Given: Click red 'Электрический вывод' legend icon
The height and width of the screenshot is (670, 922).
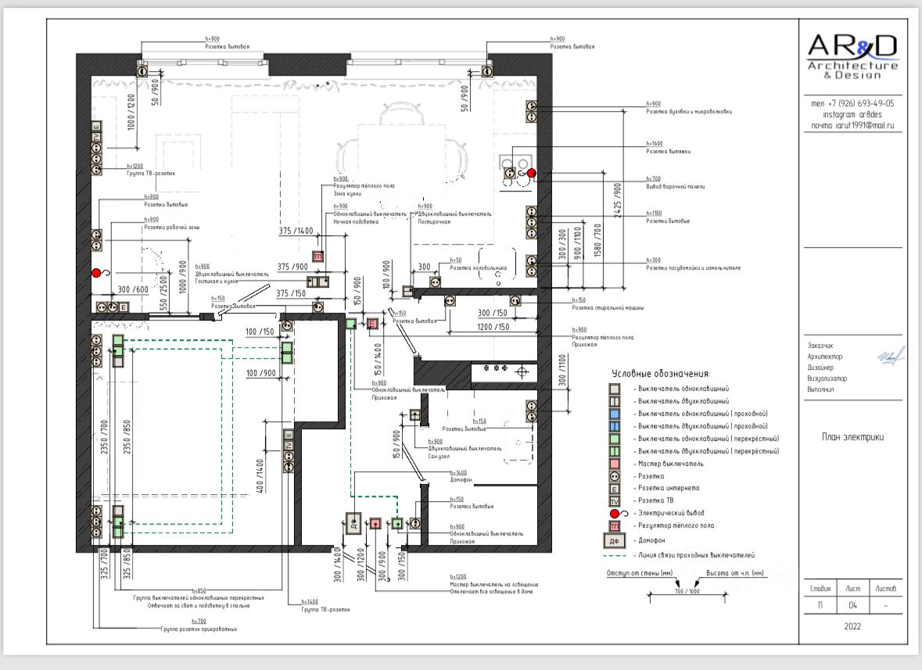Looking at the screenshot, I should point(618,514).
